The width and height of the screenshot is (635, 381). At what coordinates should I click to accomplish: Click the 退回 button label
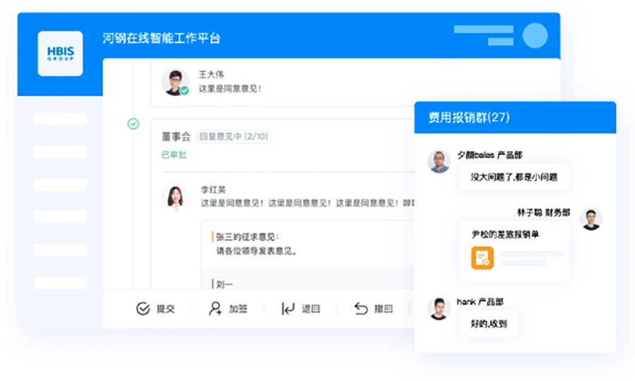(x=310, y=309)
